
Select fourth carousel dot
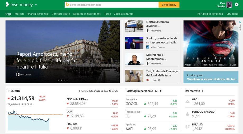point(67,80)
